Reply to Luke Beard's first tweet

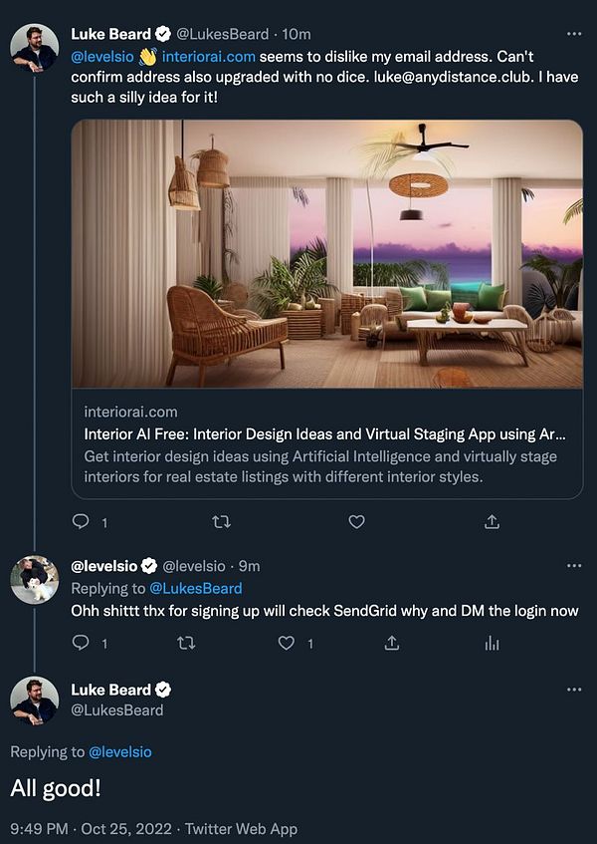(x=82, y=521)
